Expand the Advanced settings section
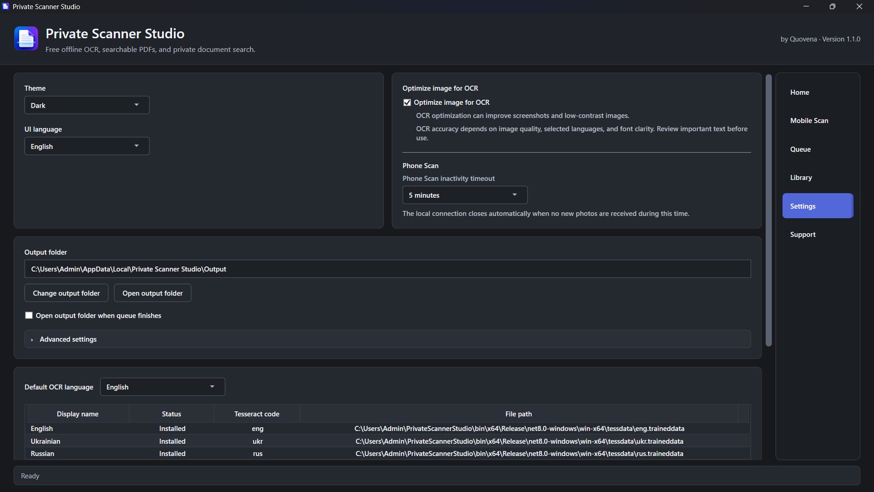 coord(387,339)
